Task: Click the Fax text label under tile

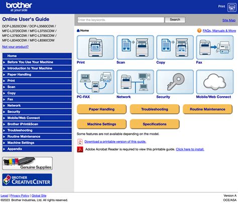Action: tap(199, 62)
